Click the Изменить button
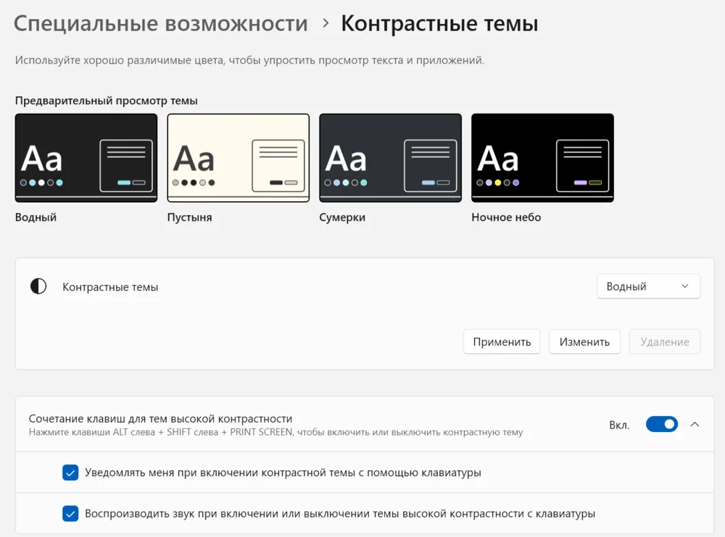 (x=584, y=342)
